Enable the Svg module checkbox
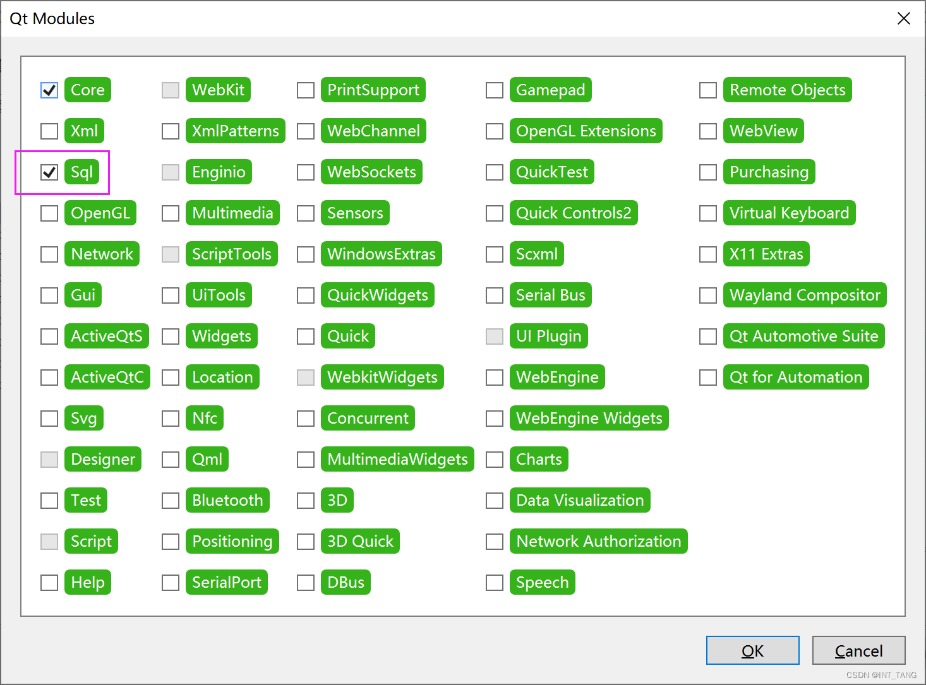This screenshot has height=685, width=926. tap(49, 419)
